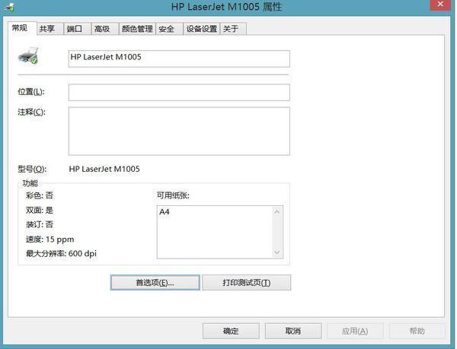Open the 端口 tab
This screenshot has height=349, width=457.
[75, 29]
